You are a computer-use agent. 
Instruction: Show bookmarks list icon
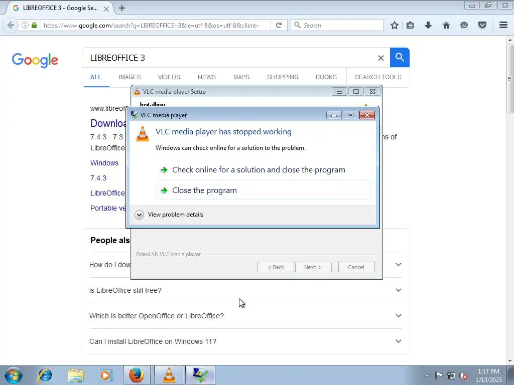pyautogui.click(x=410, y=25)
